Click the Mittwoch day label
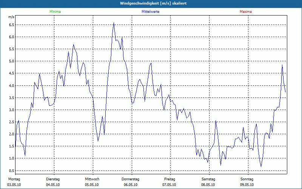302x189 pixels. click(x=92, y=179)
